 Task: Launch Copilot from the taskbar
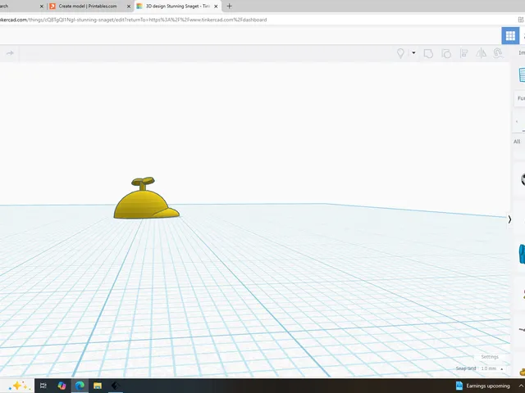[62, 386]
